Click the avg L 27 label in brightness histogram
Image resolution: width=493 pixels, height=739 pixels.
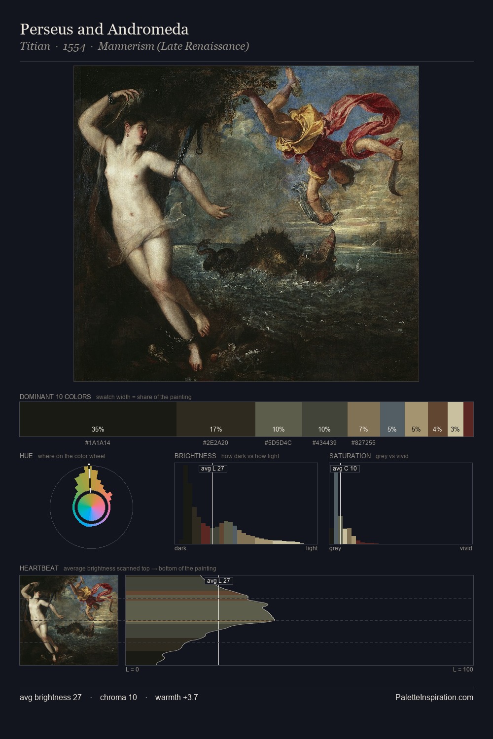click(212, 469)
